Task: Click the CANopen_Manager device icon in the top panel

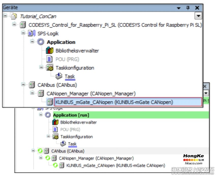Action: tap(41, 93)
